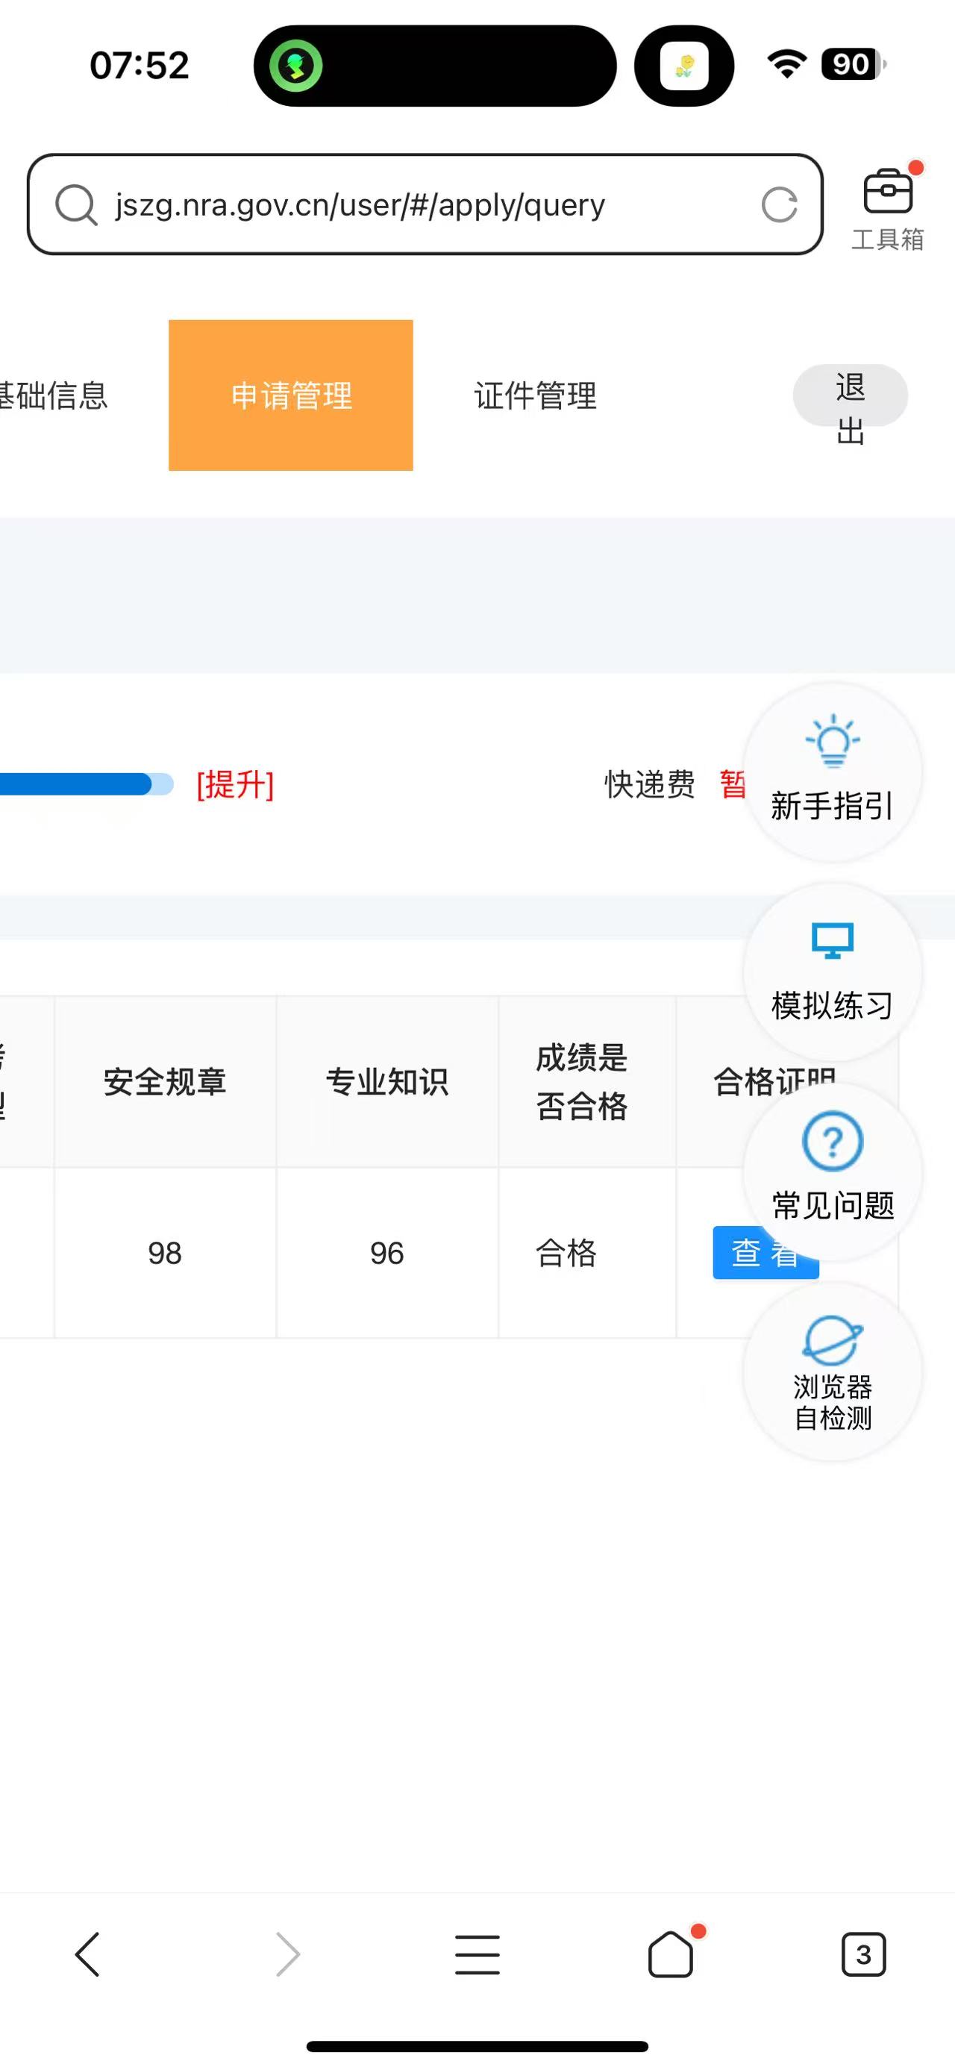Go back with the browser back arrow
This screenshot has width=955, height=2070.
[x=87, y=1954]
